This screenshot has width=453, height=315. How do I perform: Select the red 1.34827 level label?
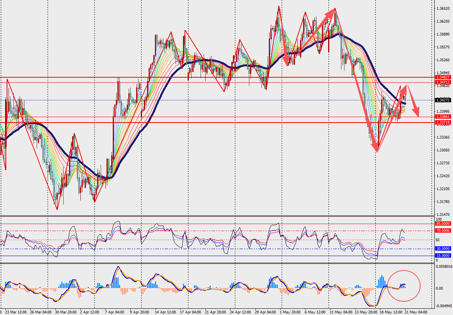coord(443,77)
